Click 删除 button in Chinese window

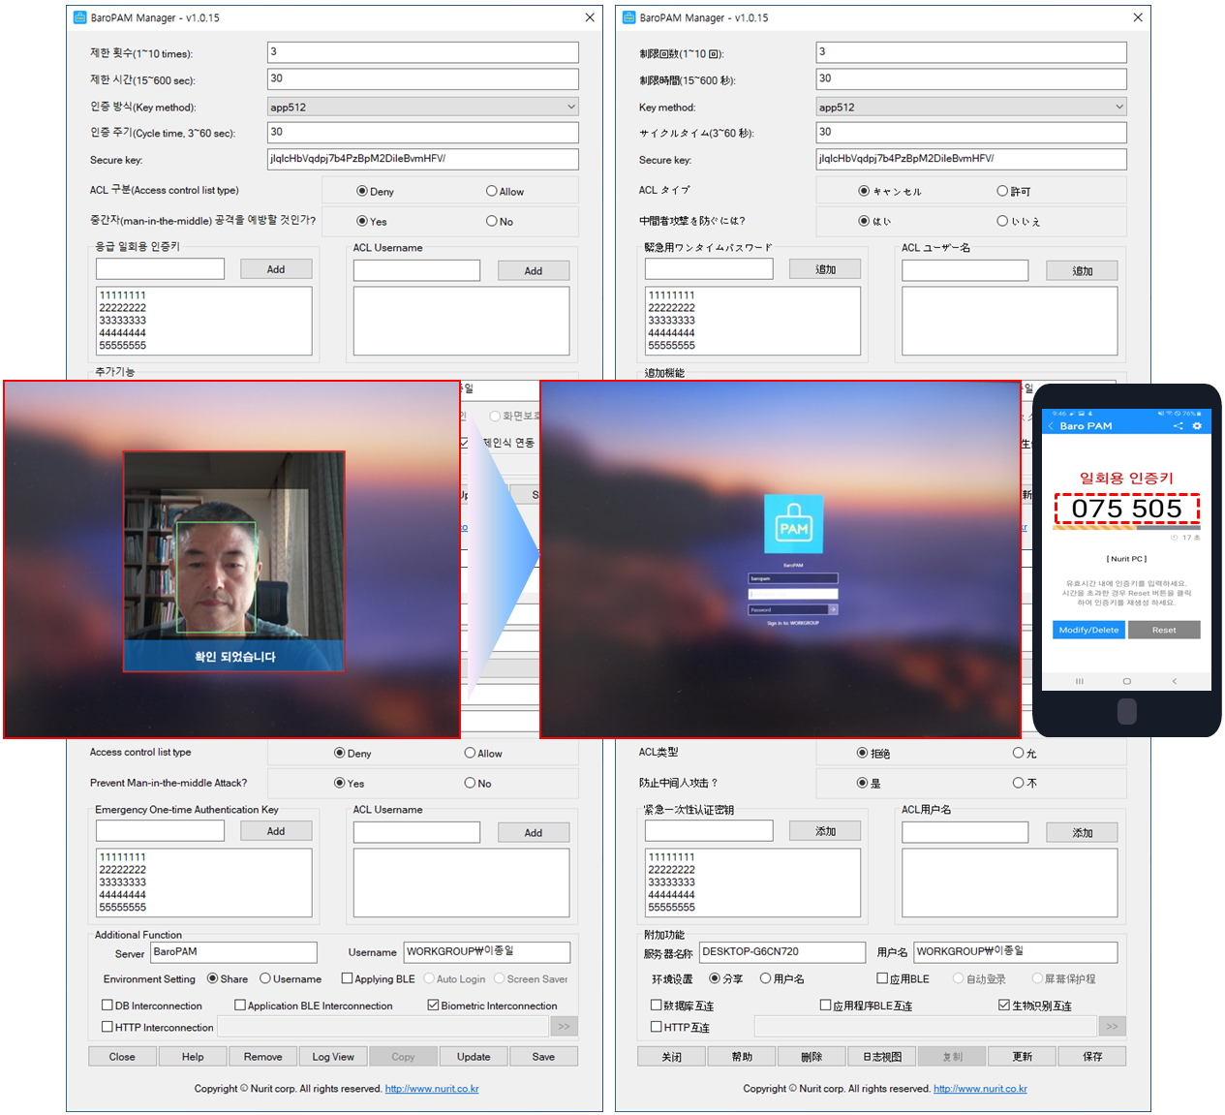(x=812, y=1057)
